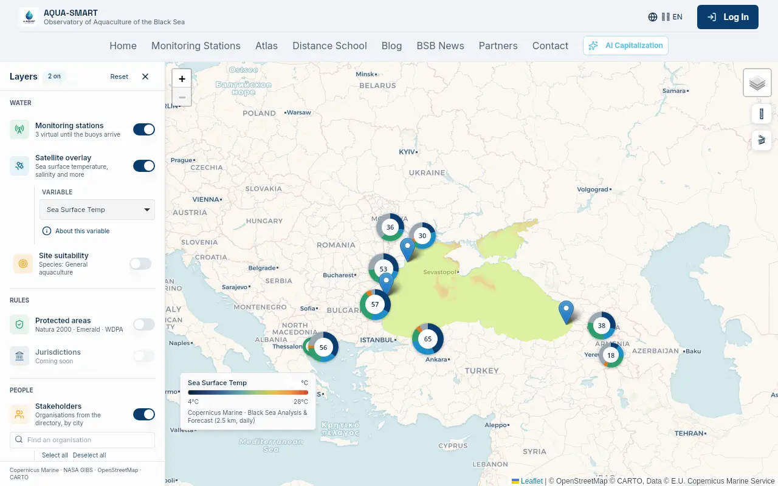Viewport: 778px width, 486px height.
Task: Reset the layers selection
Action: tap(119, 77)
